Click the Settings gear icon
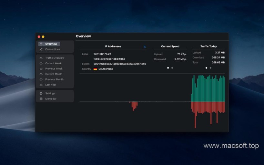 point(41,93)
